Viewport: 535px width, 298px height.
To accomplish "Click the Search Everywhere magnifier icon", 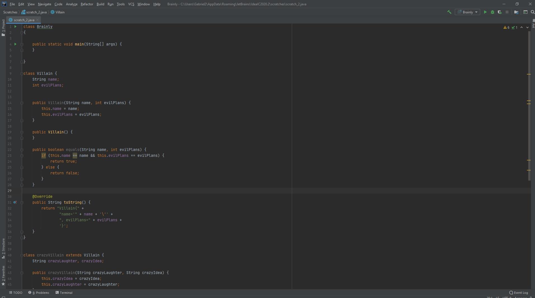I will click(532, 12).
